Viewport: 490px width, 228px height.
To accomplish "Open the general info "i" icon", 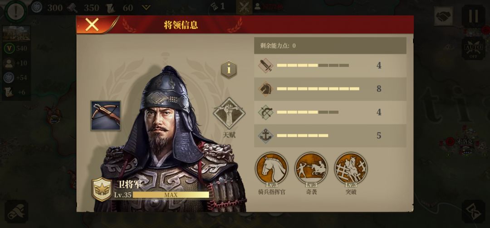I will pyautogui.click(x=229, y=70).
